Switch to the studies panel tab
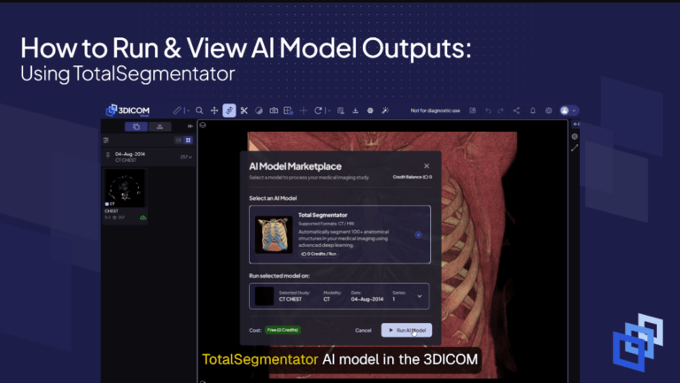Image resolution: width=680 pixels, height=383 pixels. pos(136,126)
